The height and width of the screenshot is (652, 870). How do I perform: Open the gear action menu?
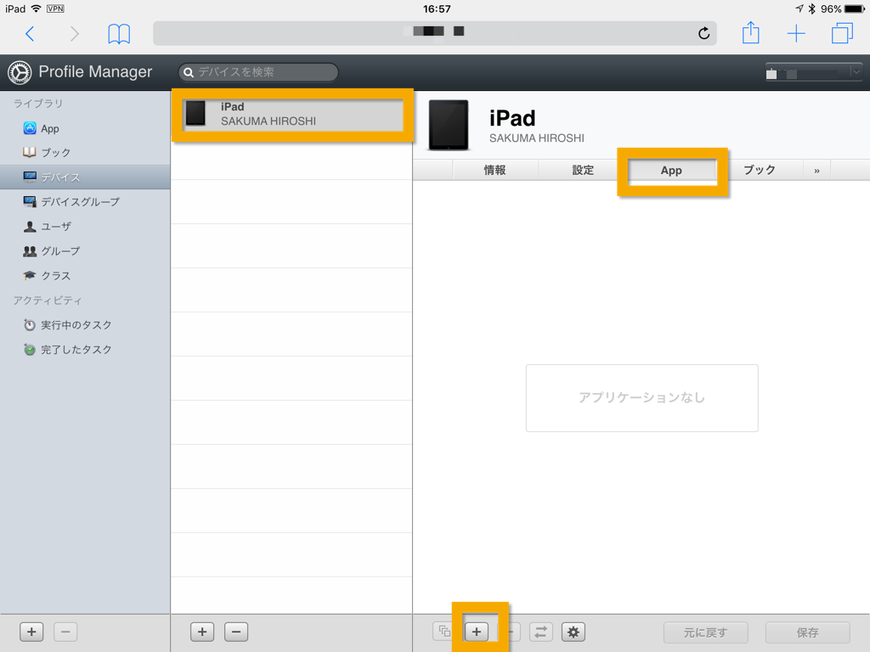573,632
